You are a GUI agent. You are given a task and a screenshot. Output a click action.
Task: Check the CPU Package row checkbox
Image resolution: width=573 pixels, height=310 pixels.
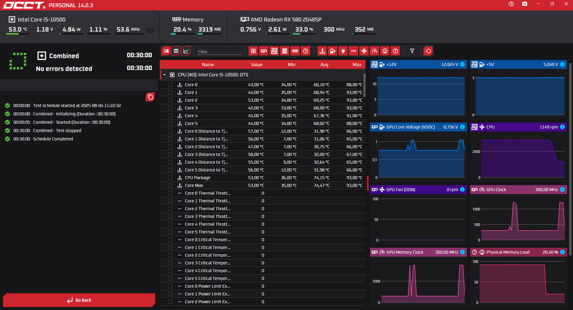[170, 178]
